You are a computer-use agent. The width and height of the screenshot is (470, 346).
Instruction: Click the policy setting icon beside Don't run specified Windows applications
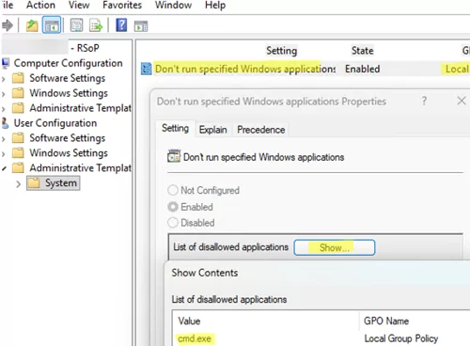[146, 69]
